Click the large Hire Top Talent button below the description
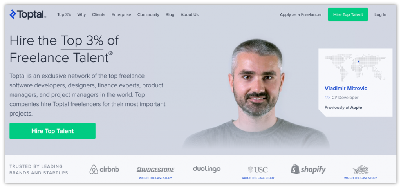The image size is (401, 188). (52, 131)
